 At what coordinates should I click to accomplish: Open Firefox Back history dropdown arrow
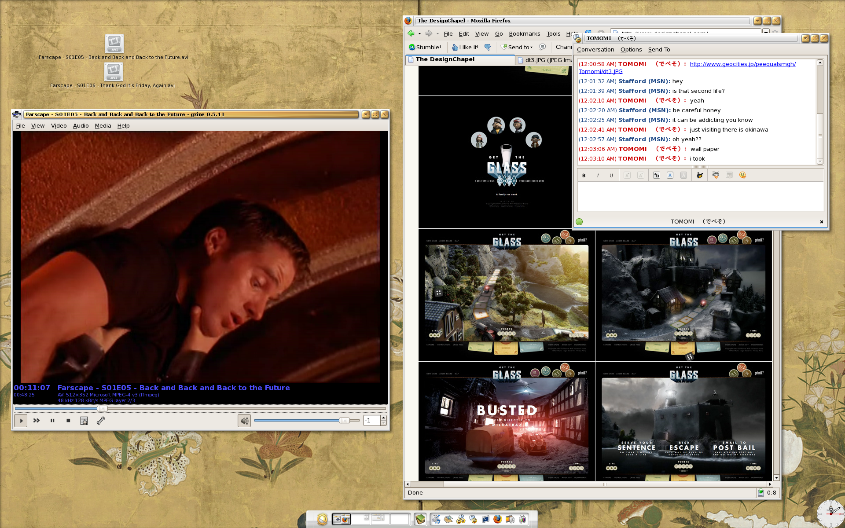click(x=419, y=34)
